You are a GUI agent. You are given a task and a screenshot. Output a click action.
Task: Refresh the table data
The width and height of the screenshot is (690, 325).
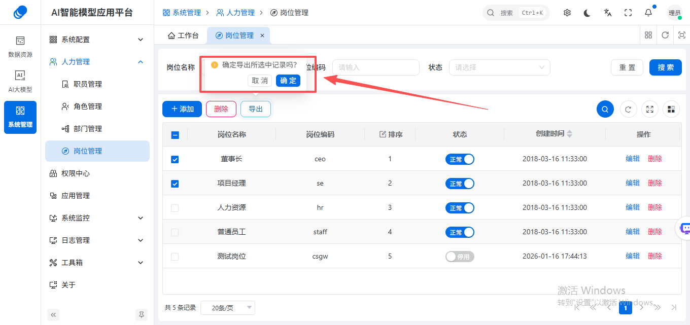click(x=628, y=109)
